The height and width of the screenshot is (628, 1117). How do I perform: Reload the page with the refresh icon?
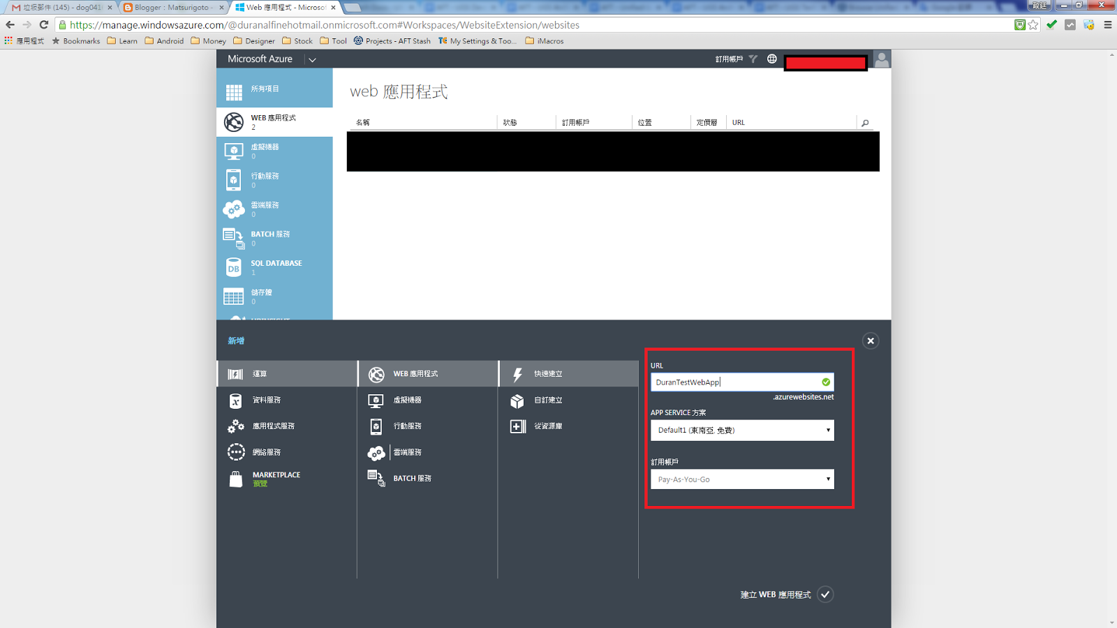click(x=43, y=24)
